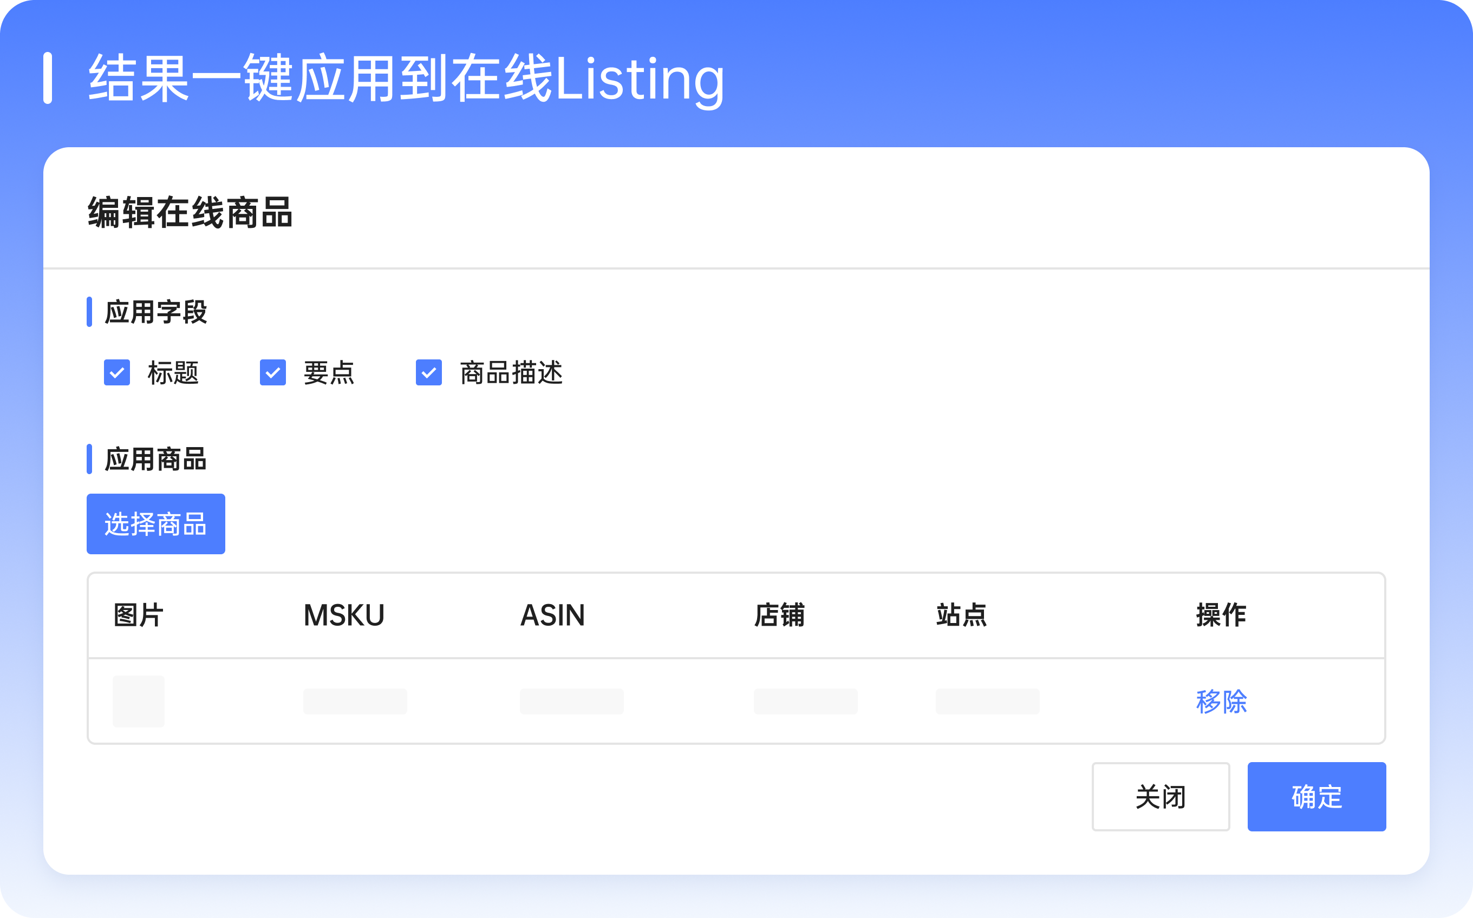Select the 店铺 column header

pyautogui.click(x=779, y=615)
